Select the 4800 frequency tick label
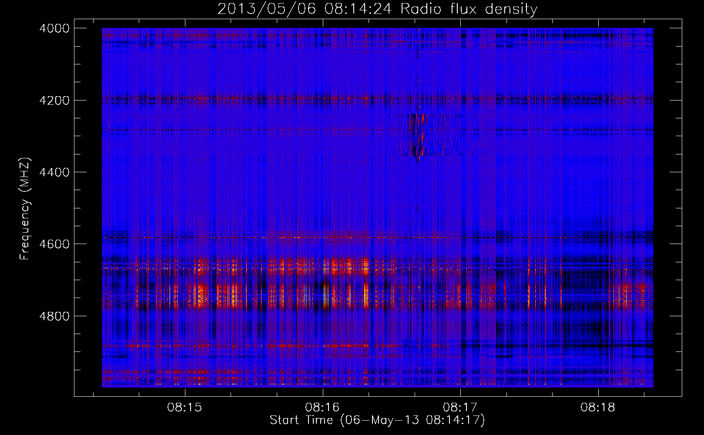The height and width of the screenshot is (435, 704). coord(54,316)
